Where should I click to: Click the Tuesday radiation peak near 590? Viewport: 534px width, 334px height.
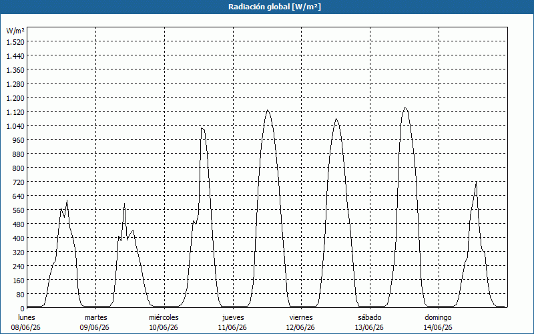[125, 204]
